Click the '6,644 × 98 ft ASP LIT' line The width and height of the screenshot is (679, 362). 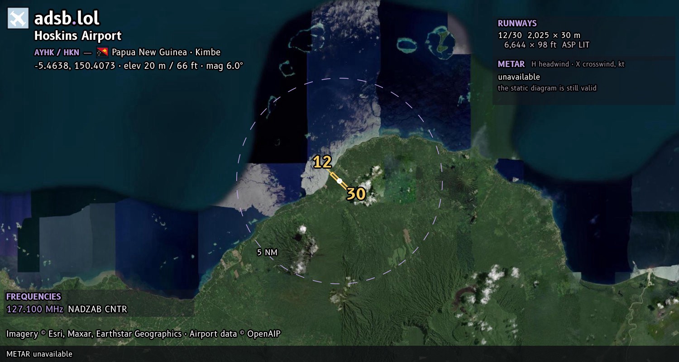(547, 45)
